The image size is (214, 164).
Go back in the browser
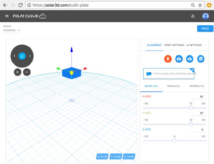click(5, 5)
